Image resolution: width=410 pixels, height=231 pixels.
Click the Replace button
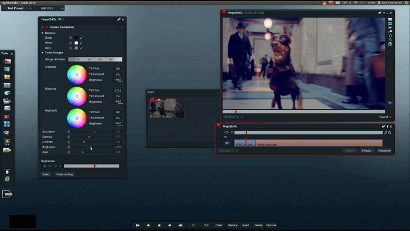[x=233, y=225]
